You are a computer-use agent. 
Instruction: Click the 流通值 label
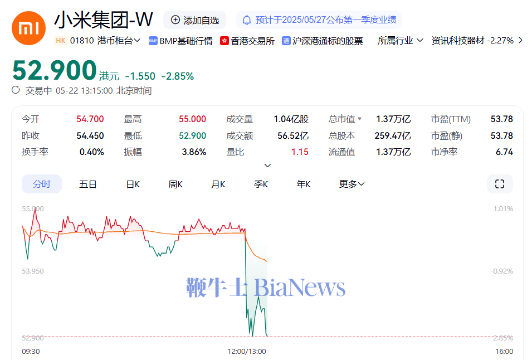(x=341, y=152)
